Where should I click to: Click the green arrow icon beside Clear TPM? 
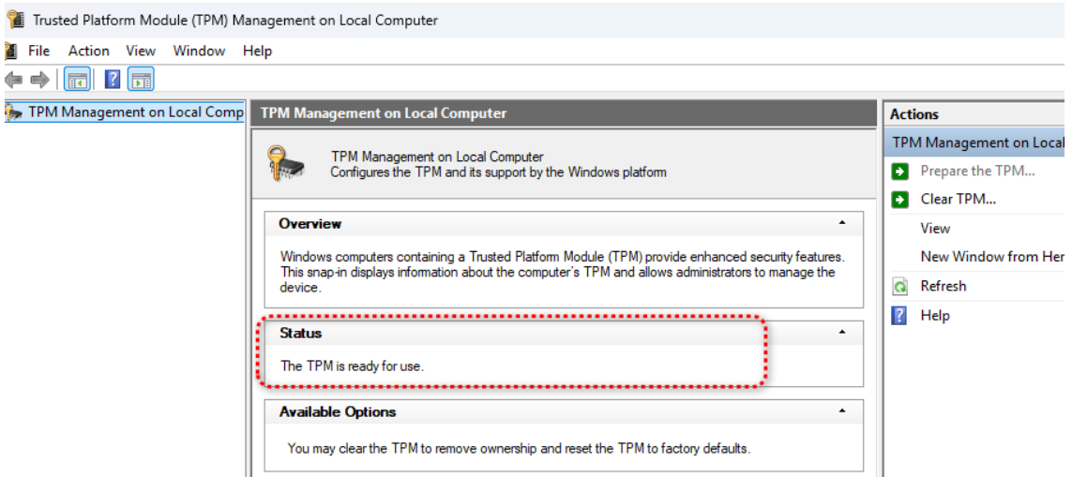click(901, 200)
